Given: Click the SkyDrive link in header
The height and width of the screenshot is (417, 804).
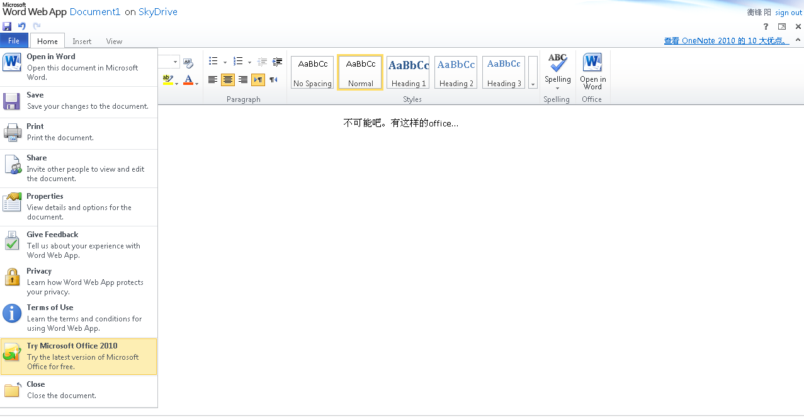Looking at the screenshot, I should pyautogui.click(x=158, y=12).
